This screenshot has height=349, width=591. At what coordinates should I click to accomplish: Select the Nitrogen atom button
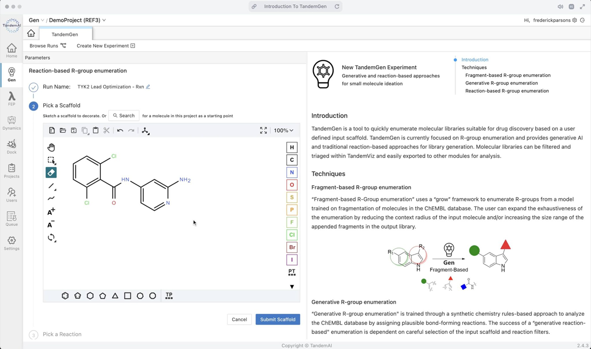pos(292,172)
